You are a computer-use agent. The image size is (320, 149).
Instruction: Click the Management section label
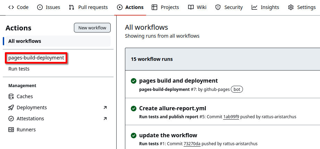click(22, 86)
